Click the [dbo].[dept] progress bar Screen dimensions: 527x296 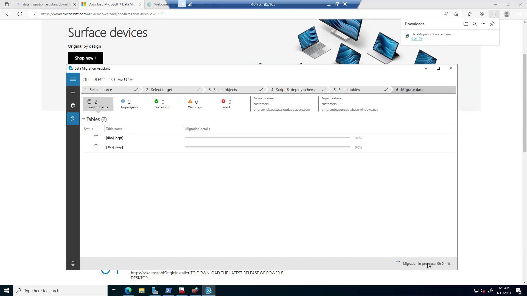tap(267, 138)
